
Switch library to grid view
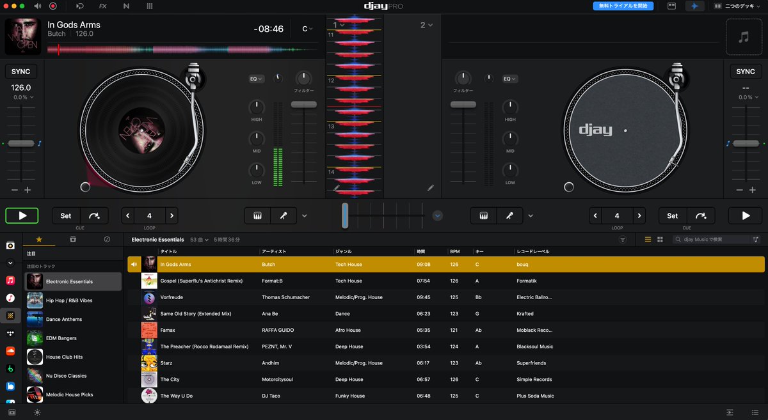tap(660, 239)
